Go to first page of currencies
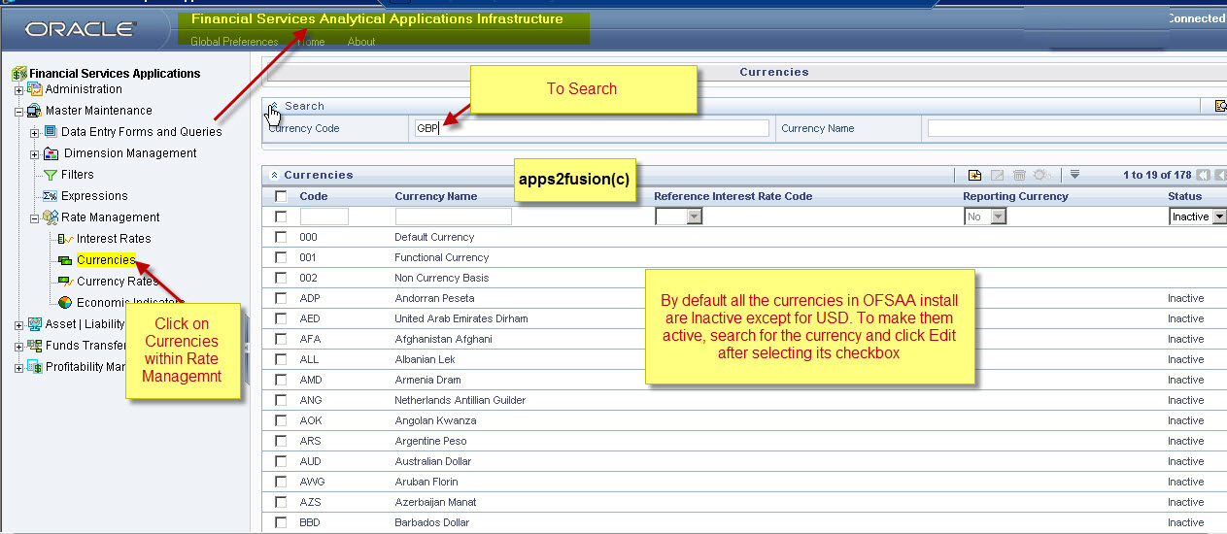Screen dimensions: 1227x534 tap(1203, 175)
